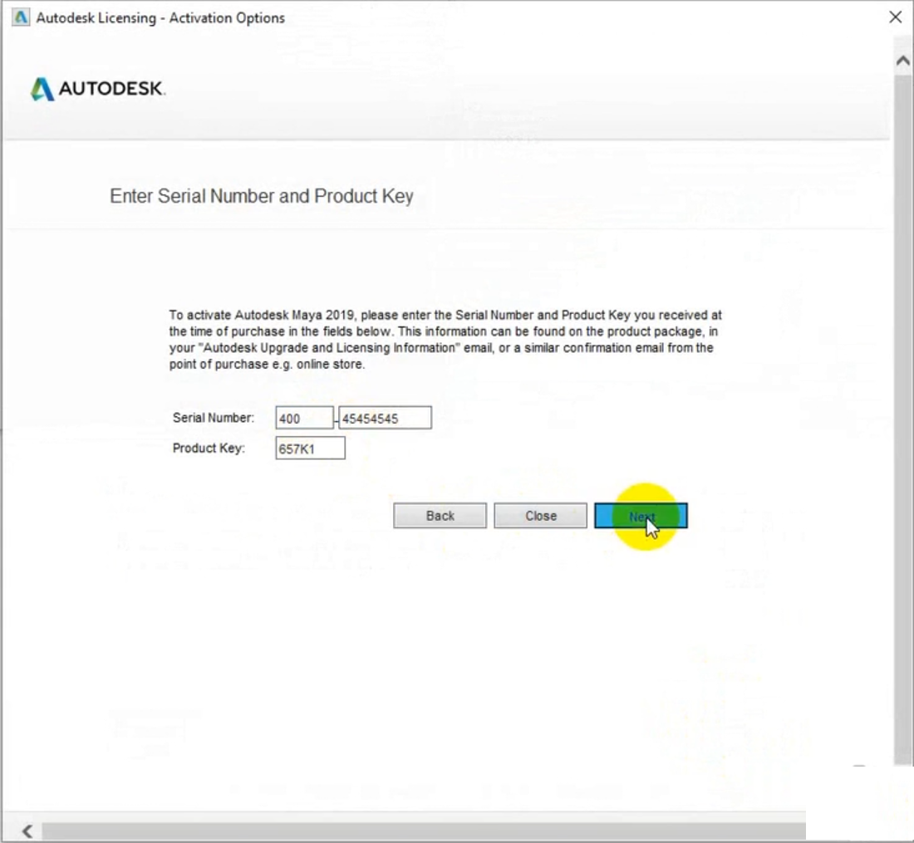Click the Next button
The width and height of the screenshot is (914, 843).
pyautogui.click(x=641, y=516)
